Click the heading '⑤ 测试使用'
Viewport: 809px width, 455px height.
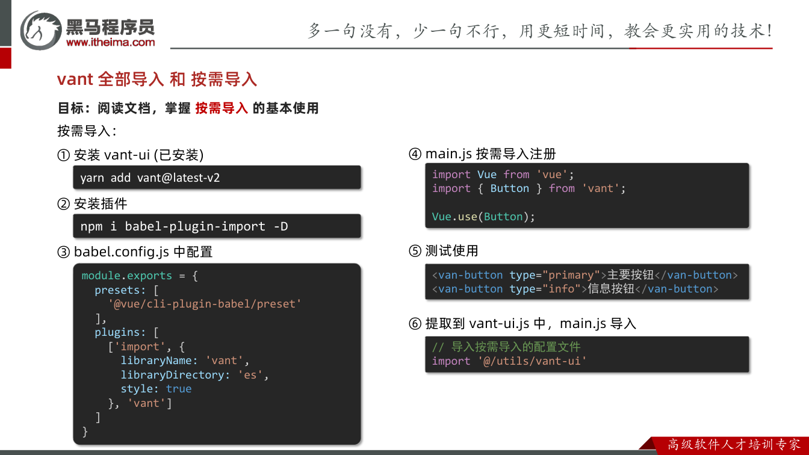tap(443, 250)
